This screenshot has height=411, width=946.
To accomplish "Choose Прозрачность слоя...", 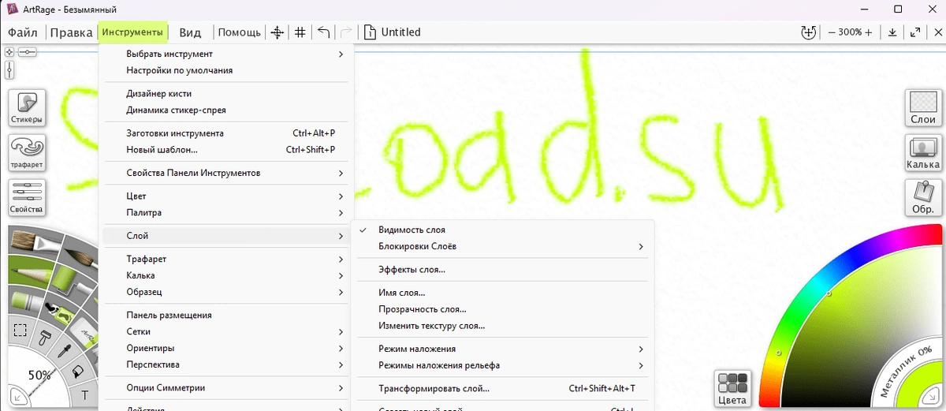I will pos(502,309).
